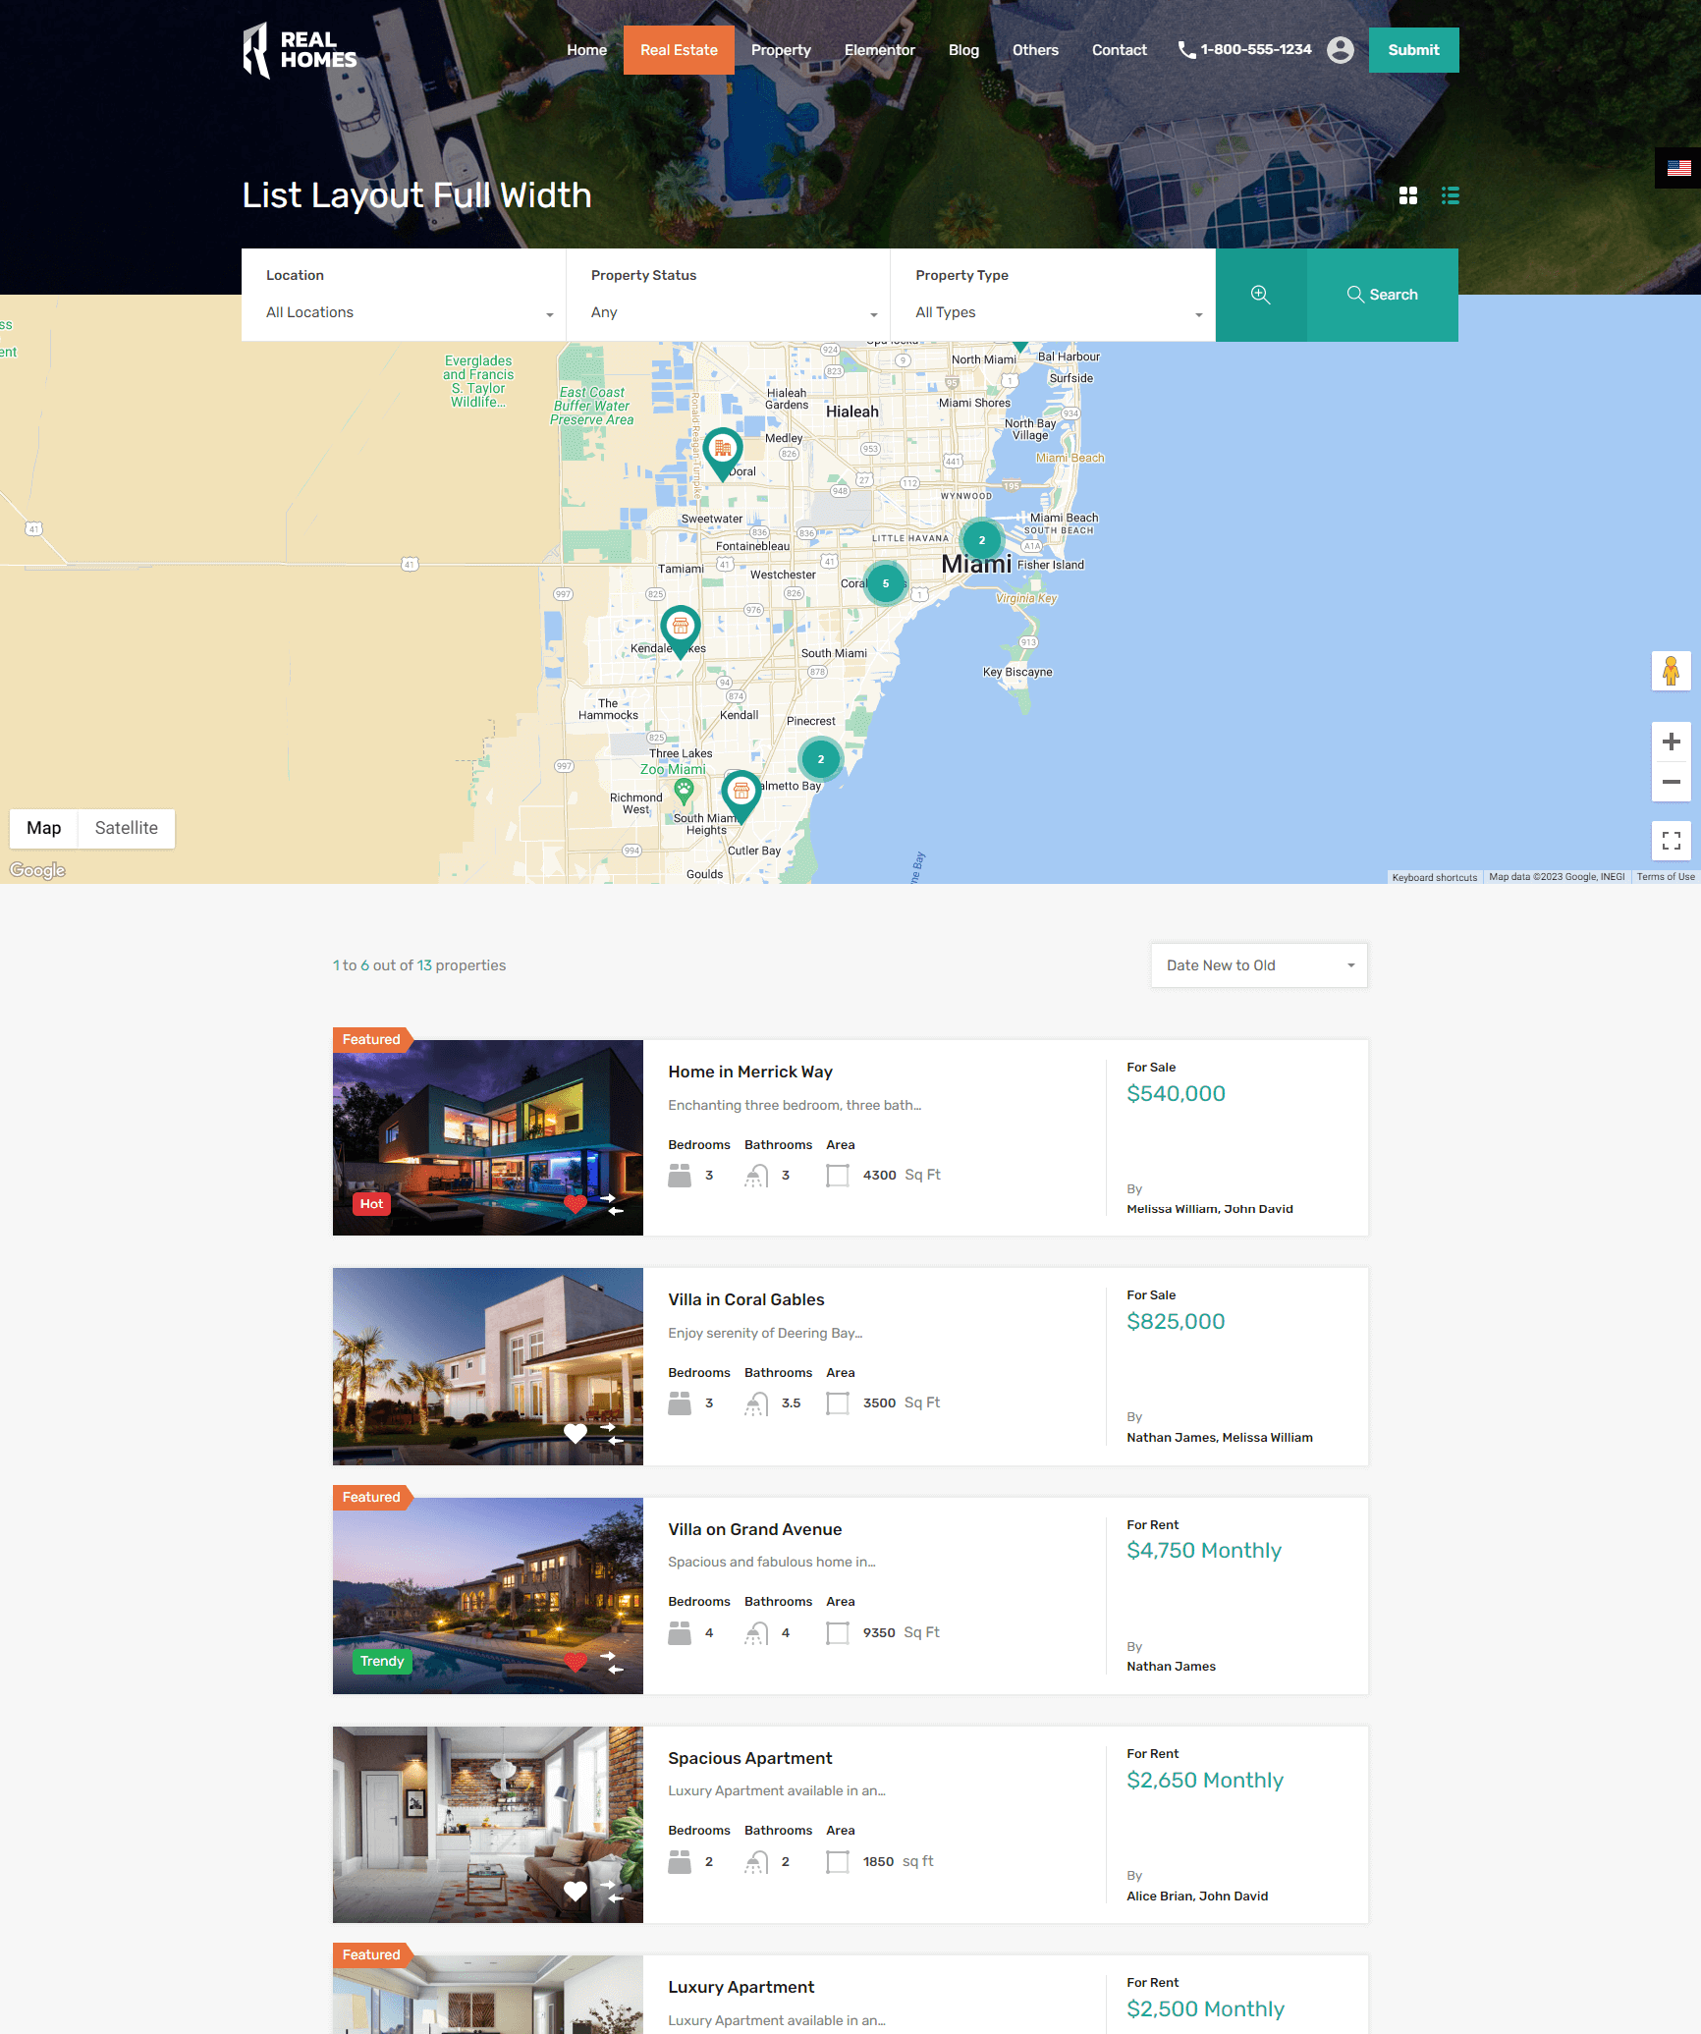Compare Villa in Coral Gables property
The height and width of the screenshot is (2034, 1701).
(611, 1433)
